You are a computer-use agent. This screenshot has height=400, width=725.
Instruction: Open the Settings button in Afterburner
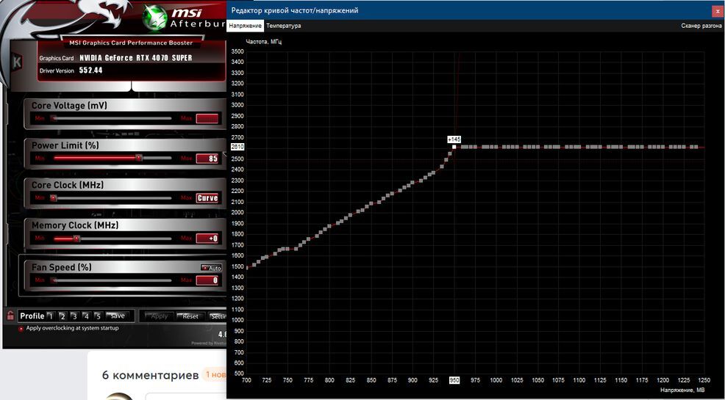coord(218,316)
